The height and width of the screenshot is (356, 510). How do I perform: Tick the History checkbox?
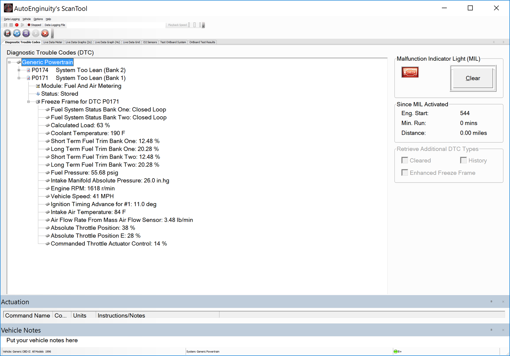463,160
